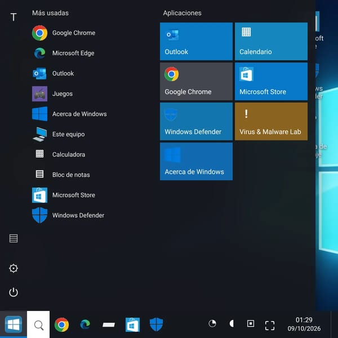Open the Calendario tile
This screenshot has height=338, width=338.
pyautogui.click(x=271, y=41)
